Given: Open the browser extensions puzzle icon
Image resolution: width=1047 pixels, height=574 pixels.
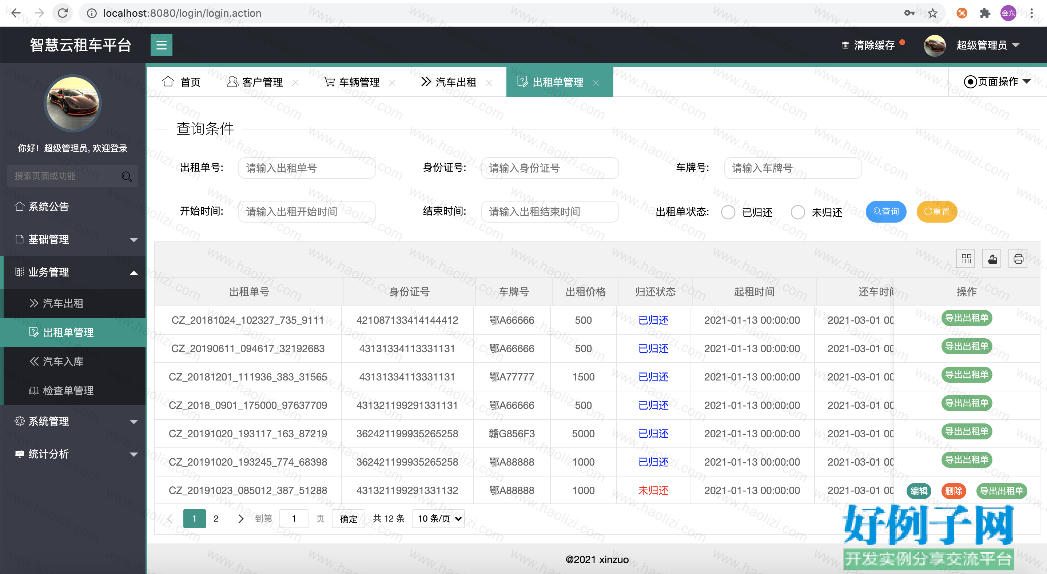Looking at the screenshot, I should click(985, 13).
